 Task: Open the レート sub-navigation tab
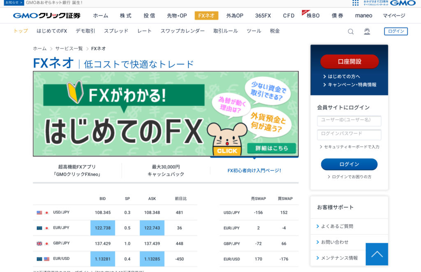point(144,31)
